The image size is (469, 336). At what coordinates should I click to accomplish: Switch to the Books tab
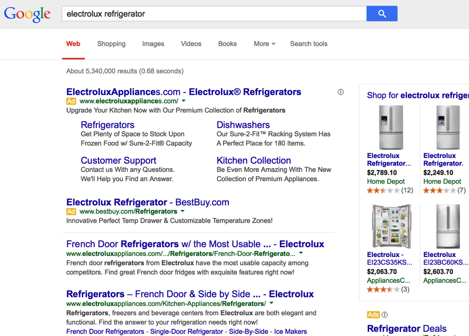coord(227,44)
